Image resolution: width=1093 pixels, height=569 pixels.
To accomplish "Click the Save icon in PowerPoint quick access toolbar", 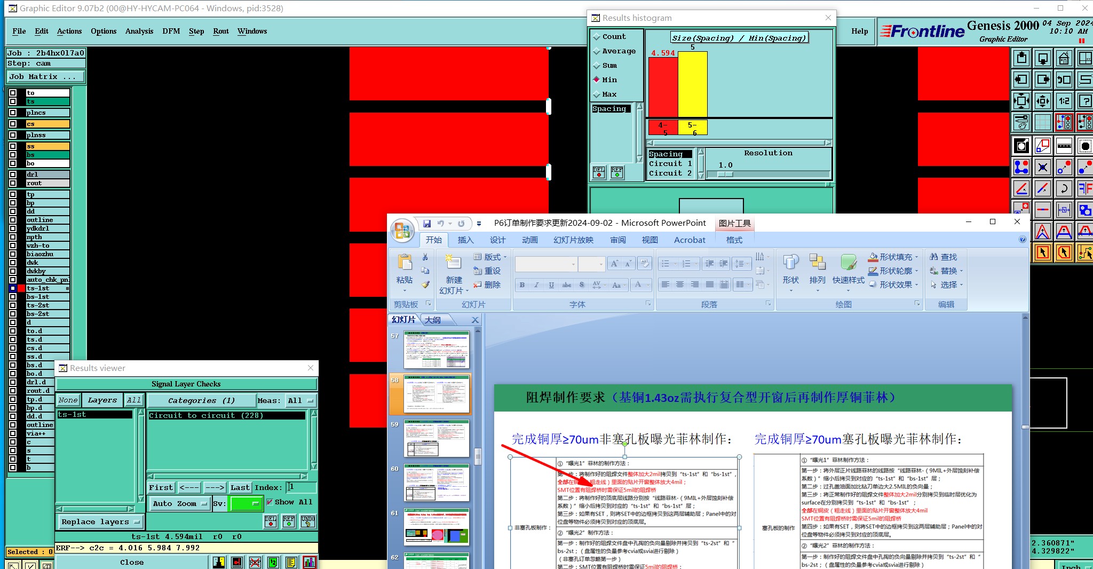I will 427,224.
